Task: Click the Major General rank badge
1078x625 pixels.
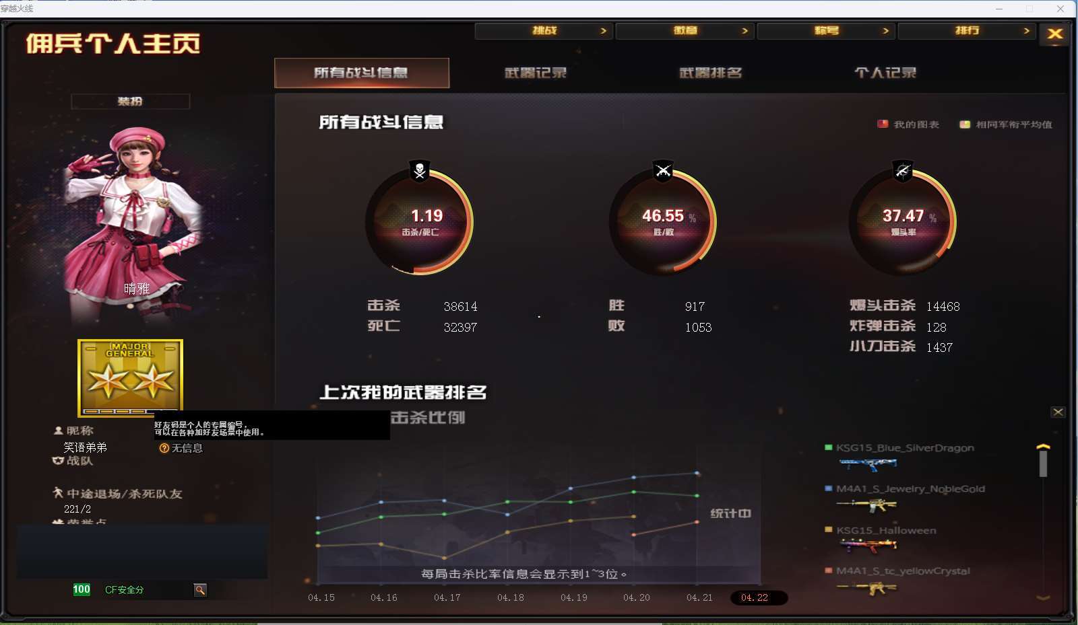Action: coord(130,378)
